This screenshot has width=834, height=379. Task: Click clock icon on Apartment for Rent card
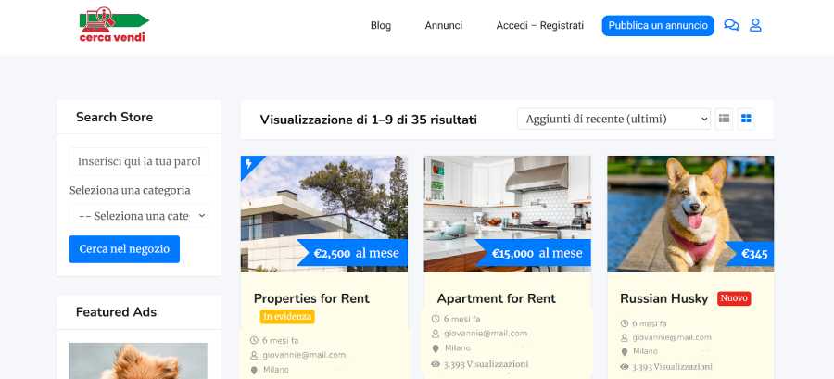tap(436, 319)
